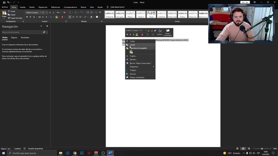Close the Navegación pane
This screenshot has height=156, width=278.
[47, 26]
